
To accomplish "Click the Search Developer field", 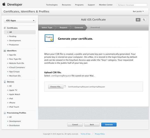I will tap(132, 5).
